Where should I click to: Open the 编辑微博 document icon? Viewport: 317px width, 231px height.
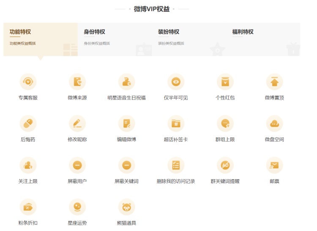pyautogui.click(x=126, y=124)
